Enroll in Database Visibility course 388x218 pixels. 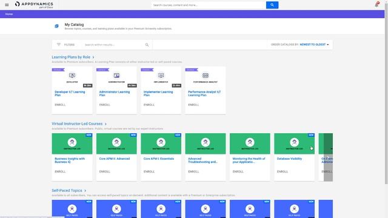click(x=283, y=171)
